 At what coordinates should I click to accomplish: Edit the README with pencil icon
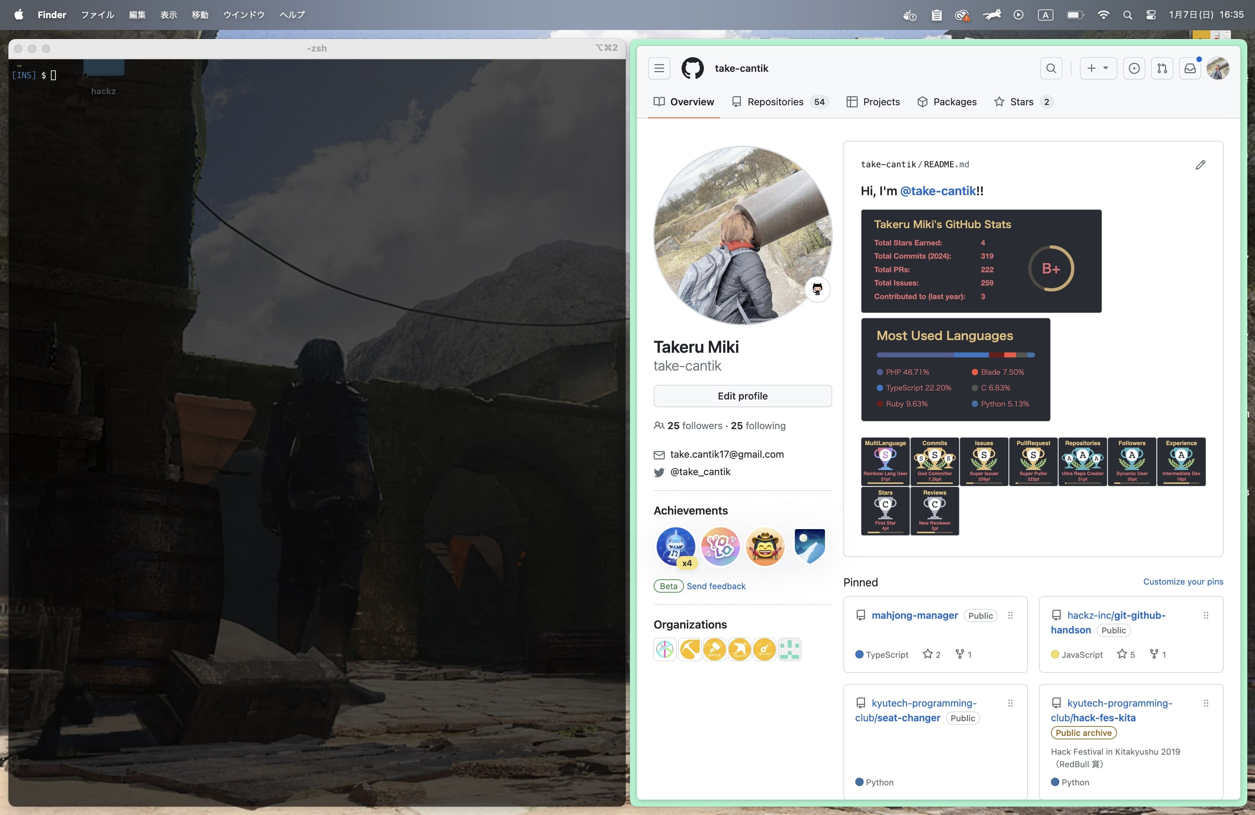pos(1200,165)
